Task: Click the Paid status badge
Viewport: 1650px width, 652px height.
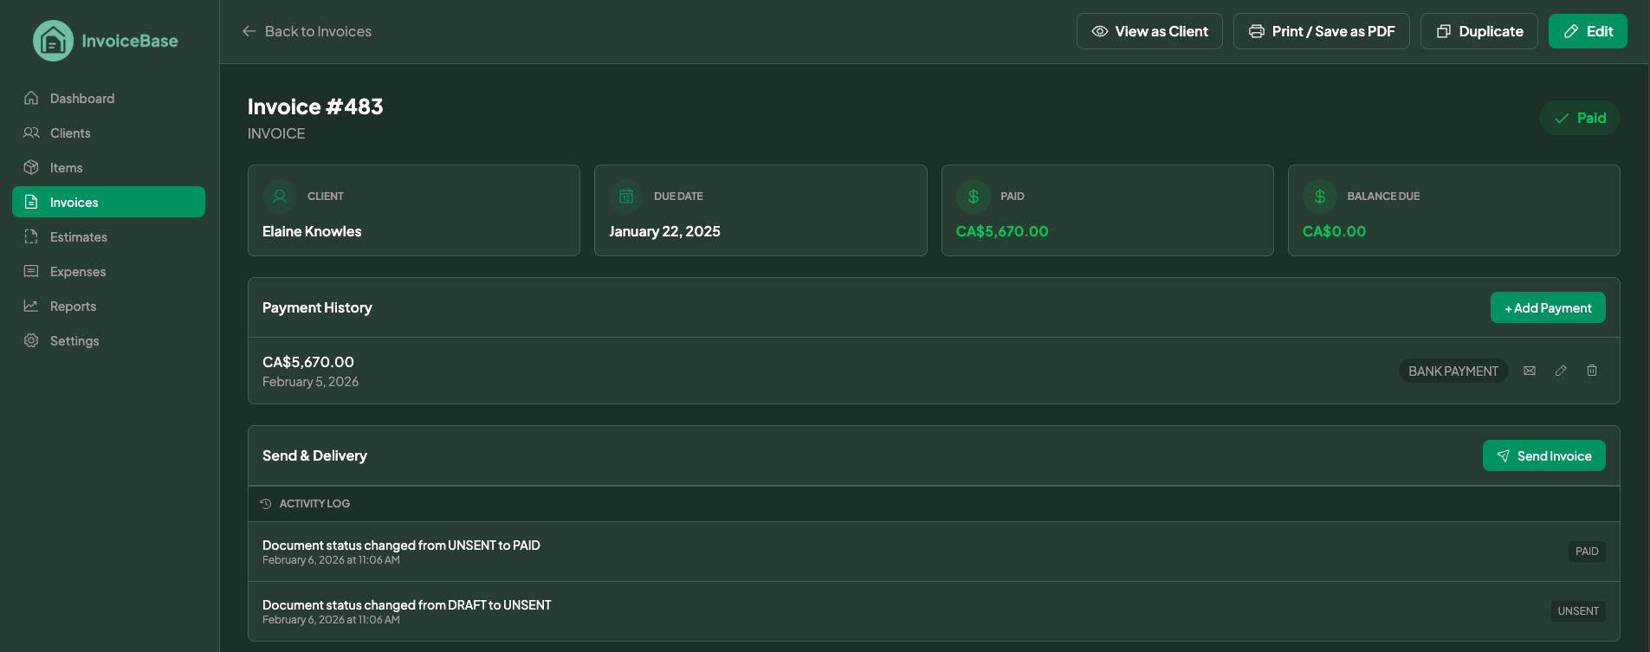Action: (x=1580, y=118)
